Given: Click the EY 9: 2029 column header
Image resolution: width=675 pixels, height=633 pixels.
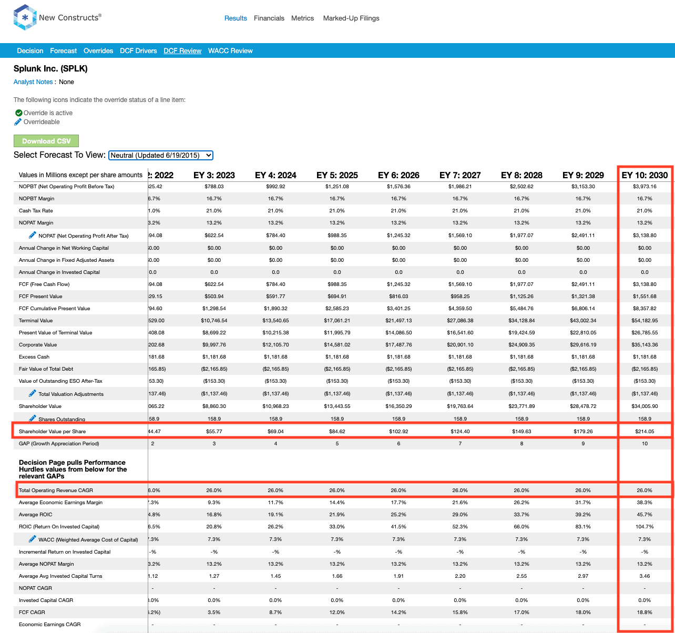Looking at the screenshot, I should point(583,175).
